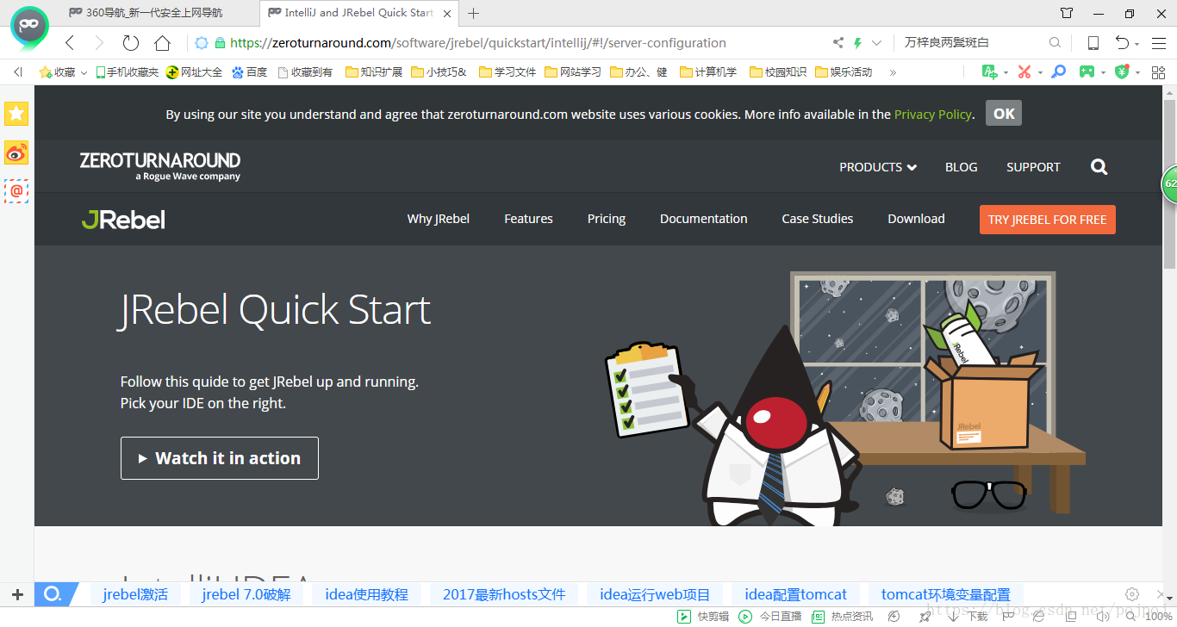1177x627 pixels.
Task: Open the BLOG menu item
Action: click(x=962, y=167)
